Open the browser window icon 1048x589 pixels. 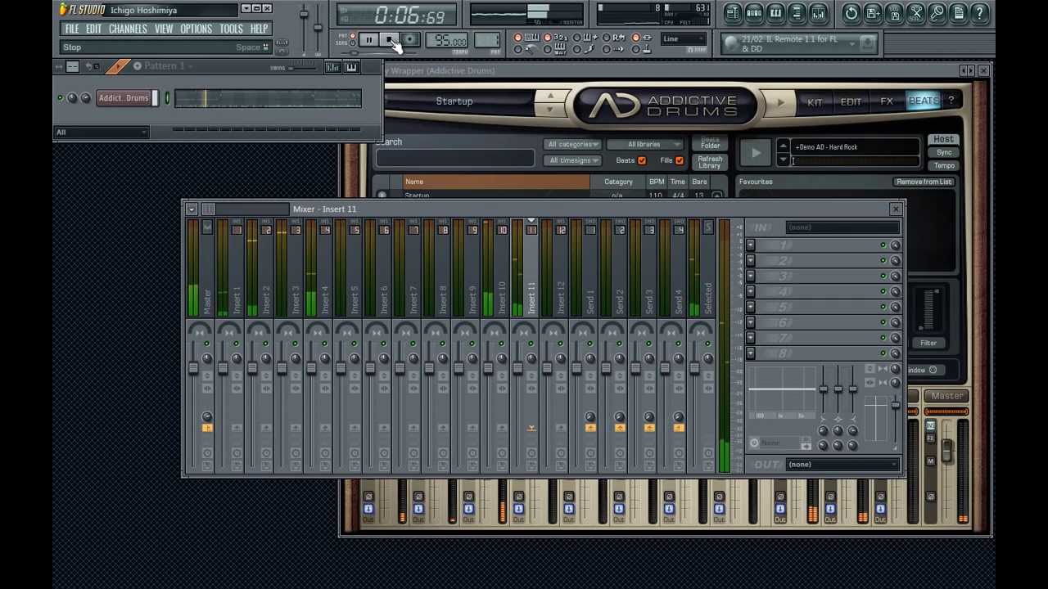click(x=796, y=13)
